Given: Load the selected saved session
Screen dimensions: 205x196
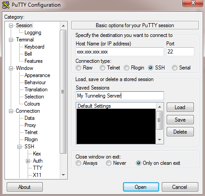Looking at the screenshot, I should click(x=180, y=107).
